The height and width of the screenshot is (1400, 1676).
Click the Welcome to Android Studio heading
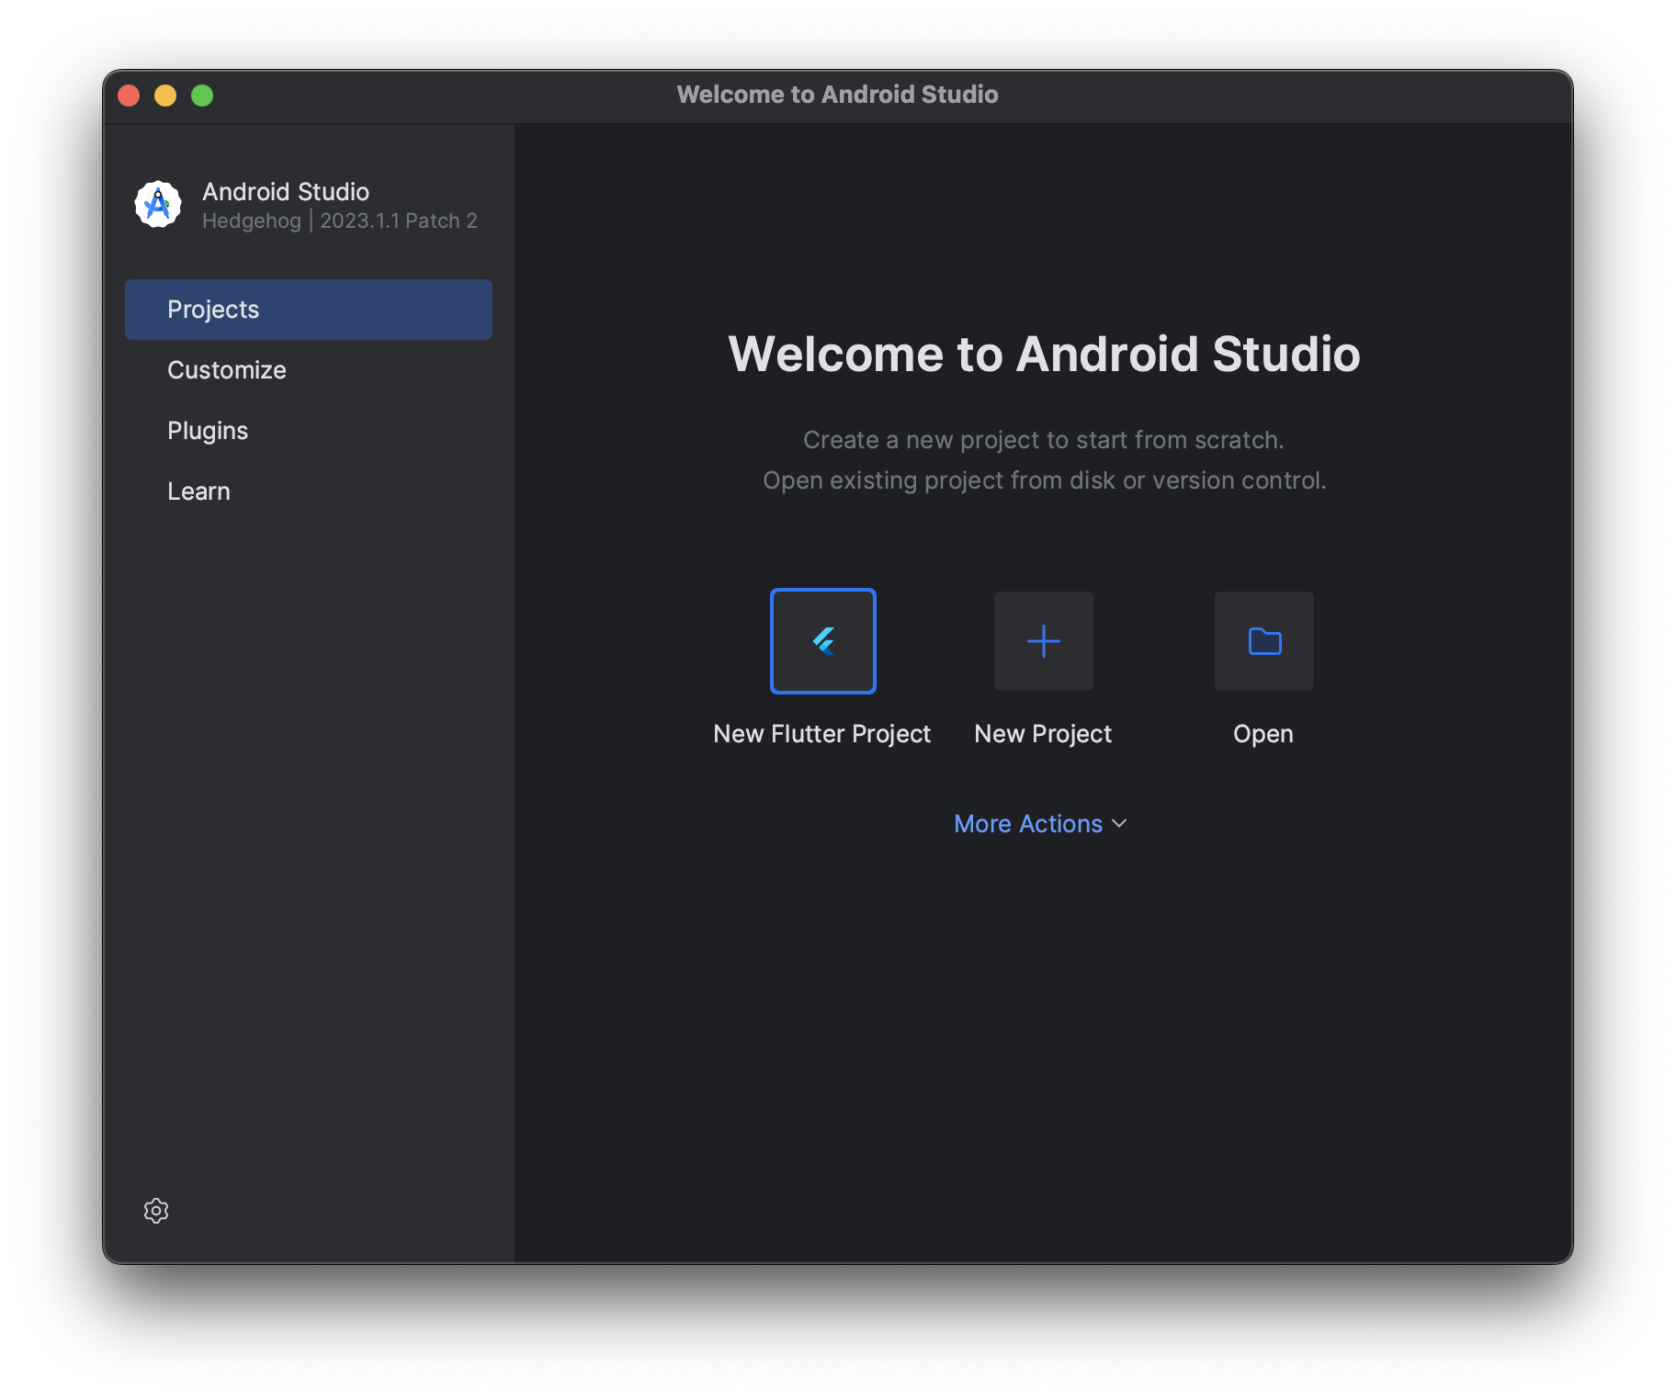(1044, 354)
